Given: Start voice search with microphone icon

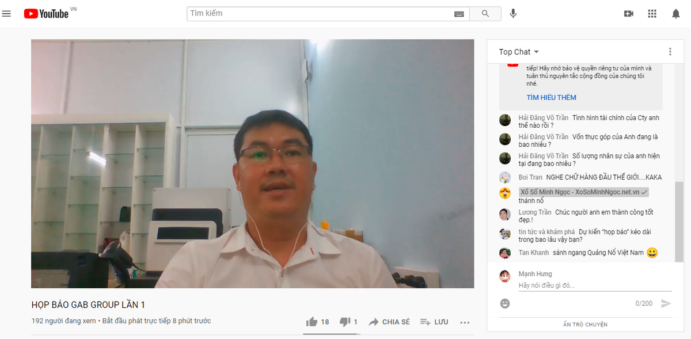Looking at the screenshot, I should [513, 13].
